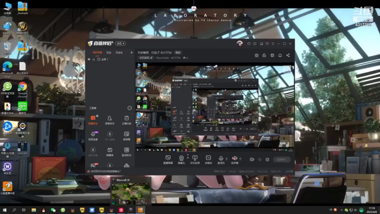Switch to the second scene tab
Screen dimensions: 380x214
[x=109, y=52]
